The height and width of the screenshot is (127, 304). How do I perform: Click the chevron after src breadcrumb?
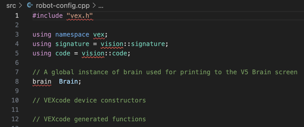coord(20,5)
